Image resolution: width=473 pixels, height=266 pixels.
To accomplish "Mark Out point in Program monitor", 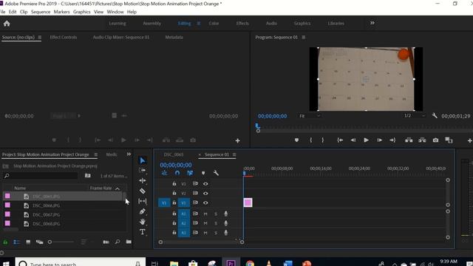I will (323, 140).
